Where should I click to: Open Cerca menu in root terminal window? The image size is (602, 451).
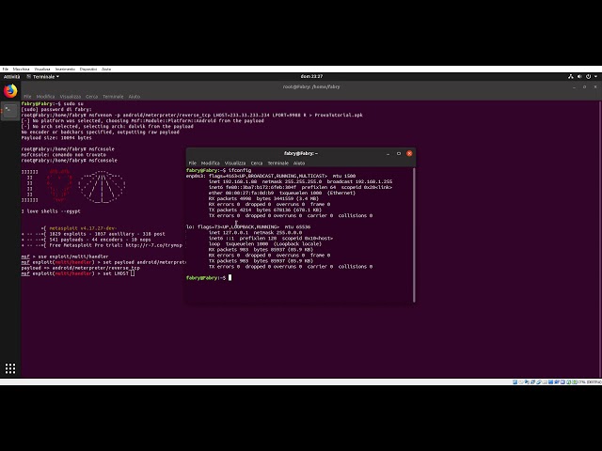[x=92, y=97]
